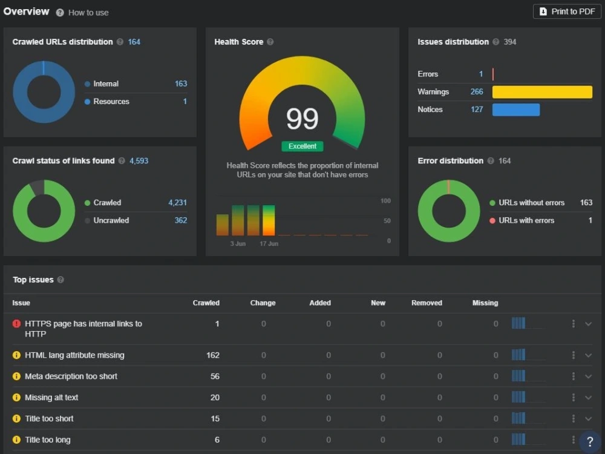Sort by the Crawled column header
Screen dimensions: 605x454
[206, 303]
